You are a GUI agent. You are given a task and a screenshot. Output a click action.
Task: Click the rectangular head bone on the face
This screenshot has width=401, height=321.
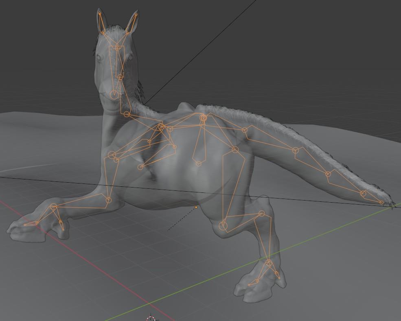(116, 61)
